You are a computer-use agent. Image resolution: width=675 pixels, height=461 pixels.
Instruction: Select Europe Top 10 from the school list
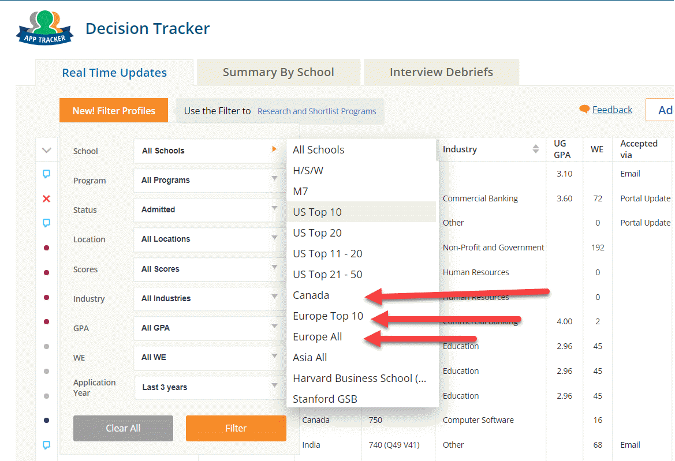(327, 316)
